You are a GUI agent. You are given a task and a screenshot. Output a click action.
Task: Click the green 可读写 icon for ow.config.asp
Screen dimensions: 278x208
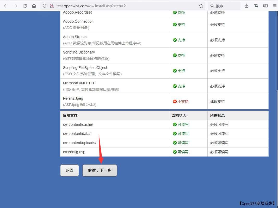174,152
